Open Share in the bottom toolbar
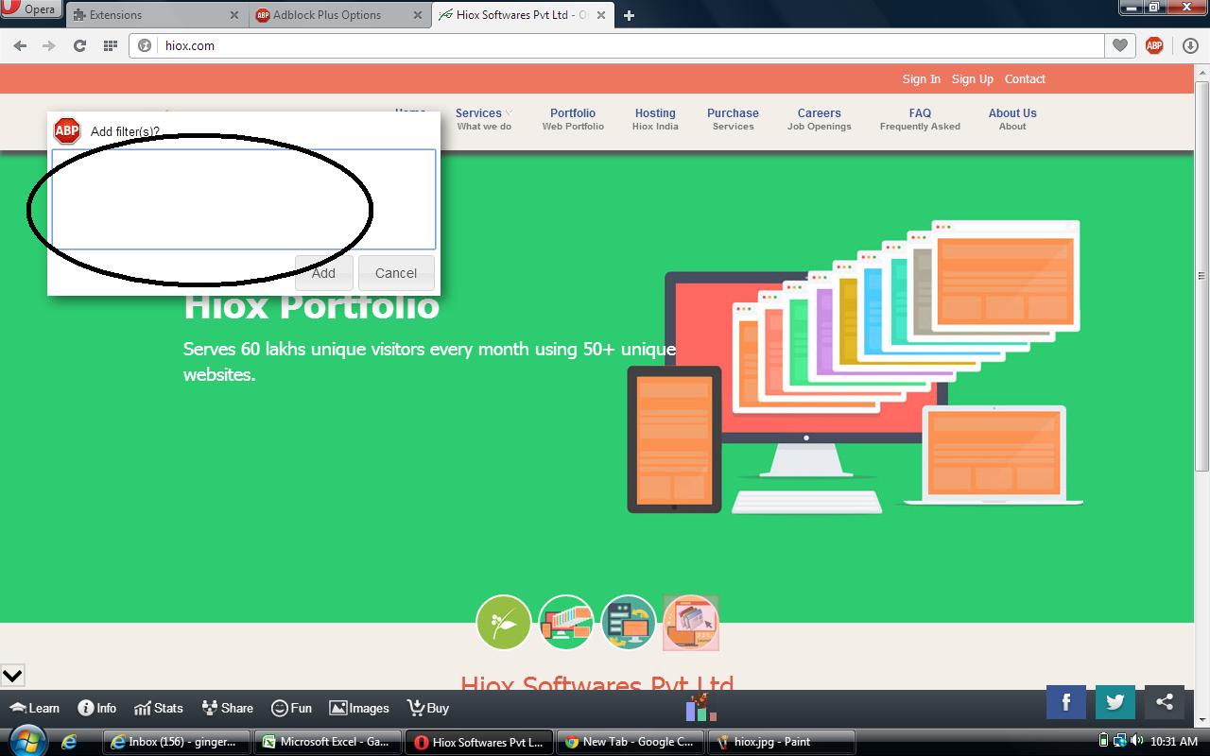The height and width of the screenshot is (756, 1210). click(x=227, y=708)
